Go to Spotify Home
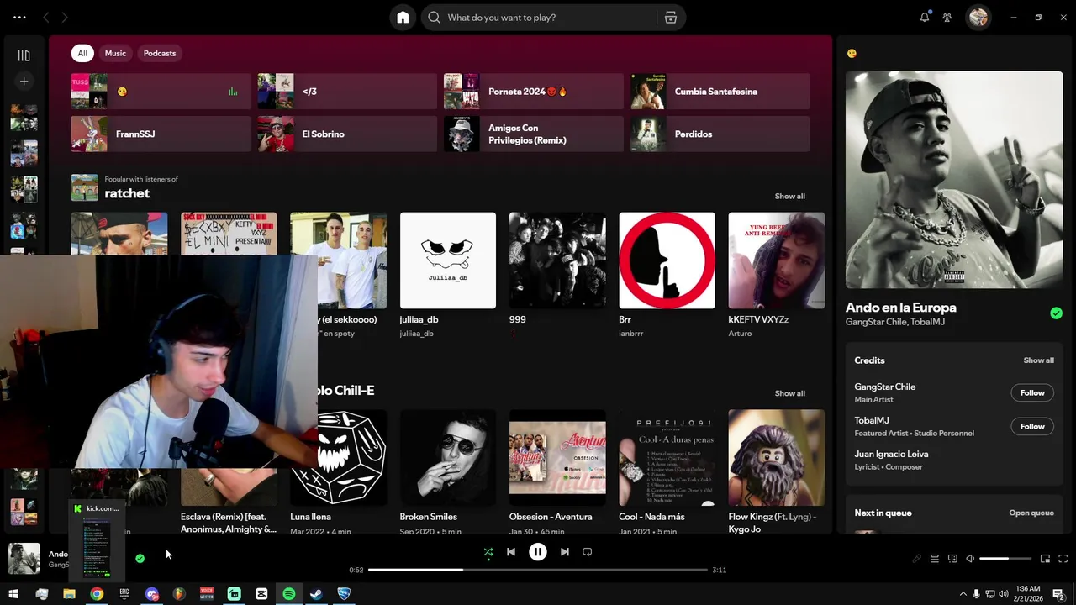This screenshot has height=605, width=1076. pyautogui.click(x=403, y=18)
